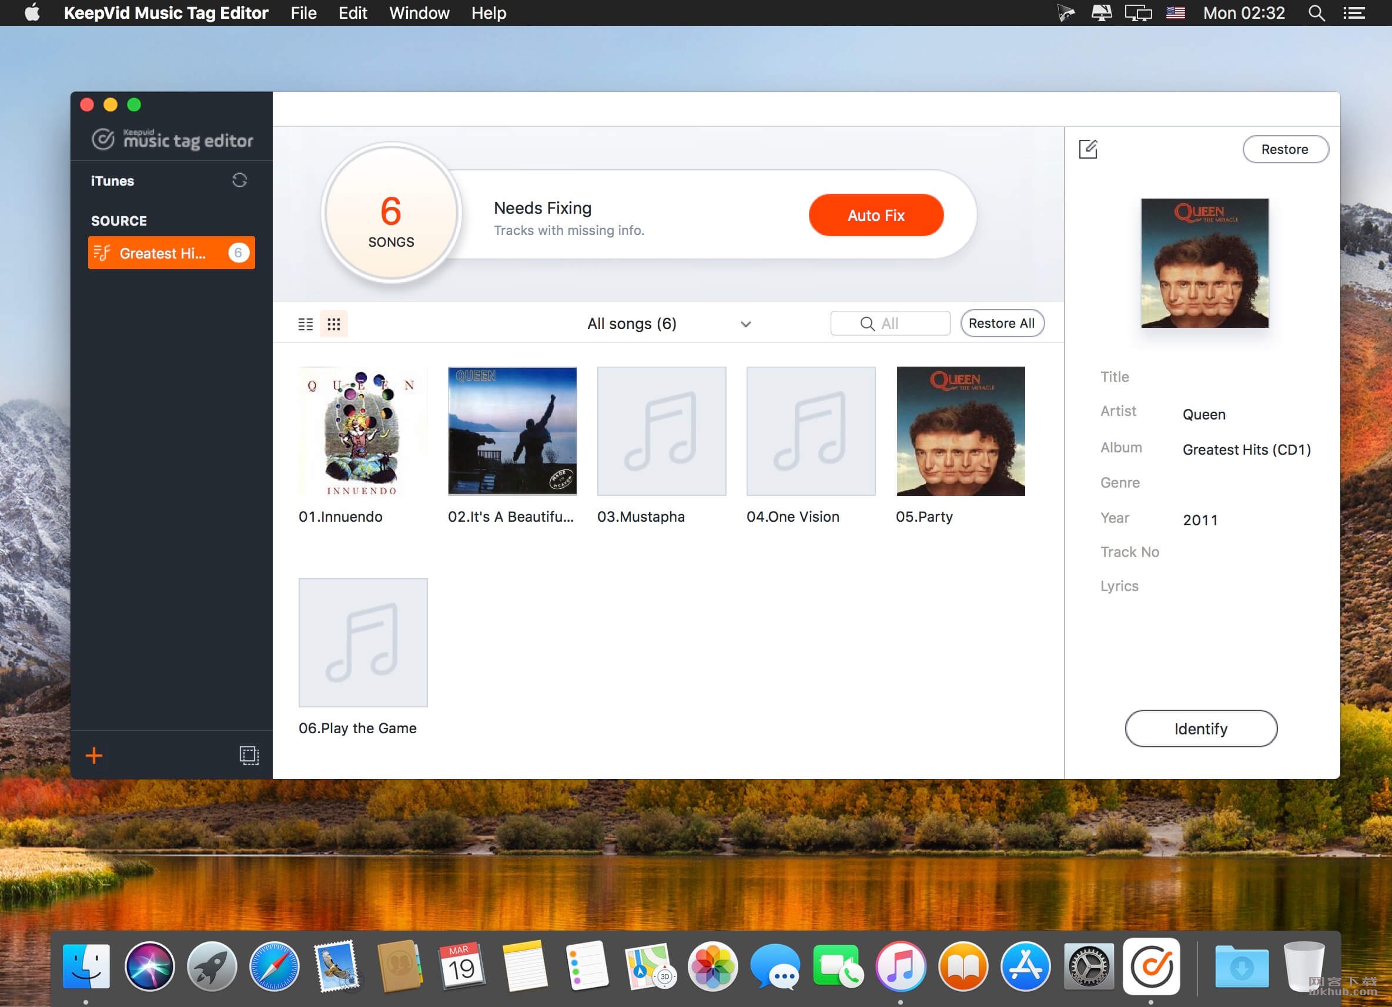1392x1007 pixels.
Task: Open Siri from the dock
Action: (149, 966)
